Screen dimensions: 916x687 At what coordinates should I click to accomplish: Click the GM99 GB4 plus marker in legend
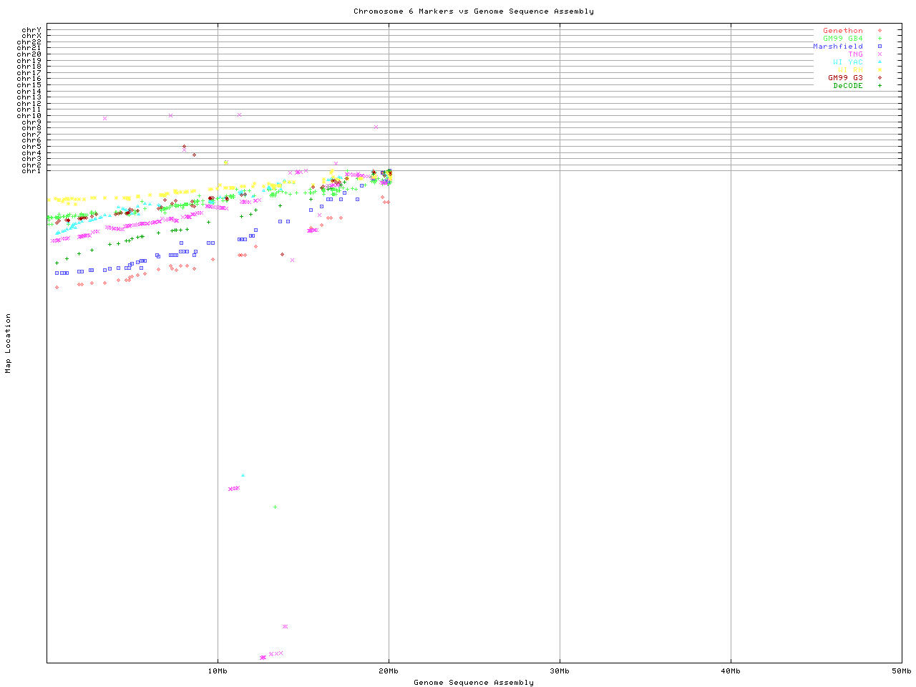coord(880,39)
